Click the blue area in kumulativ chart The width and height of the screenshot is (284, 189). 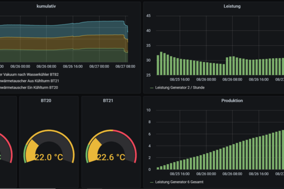pos(63,31)
